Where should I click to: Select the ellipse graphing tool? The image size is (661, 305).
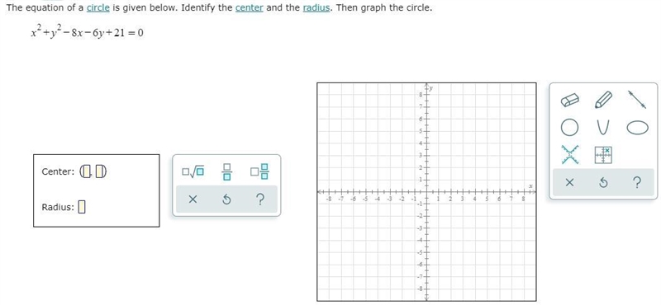[x=637, y=128]
